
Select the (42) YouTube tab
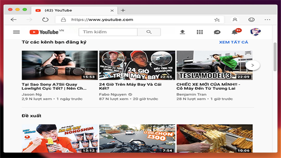(74, 11)
